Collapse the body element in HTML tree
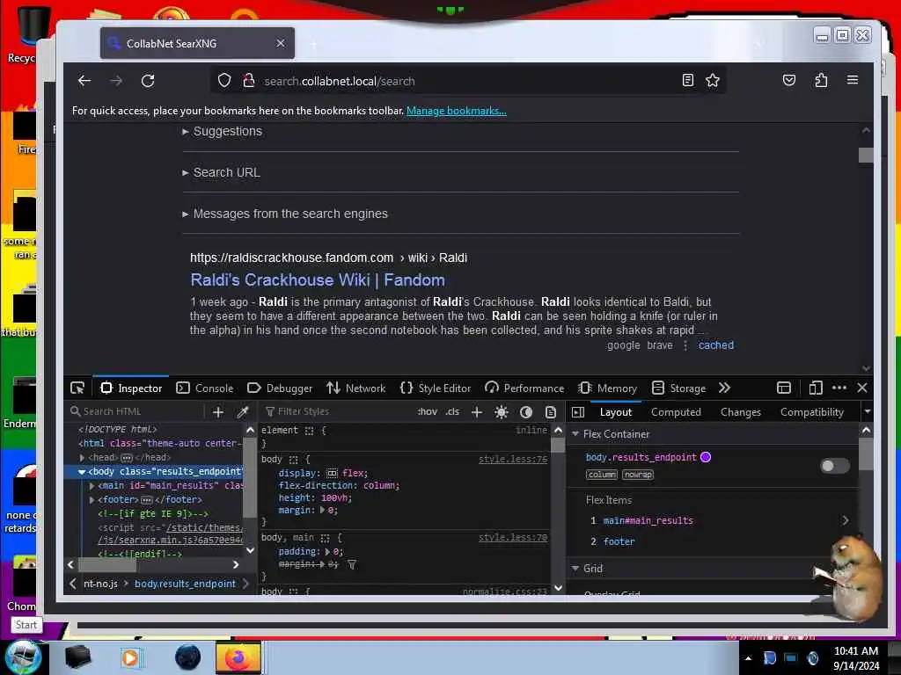901x675 pixels. [82, 472]
